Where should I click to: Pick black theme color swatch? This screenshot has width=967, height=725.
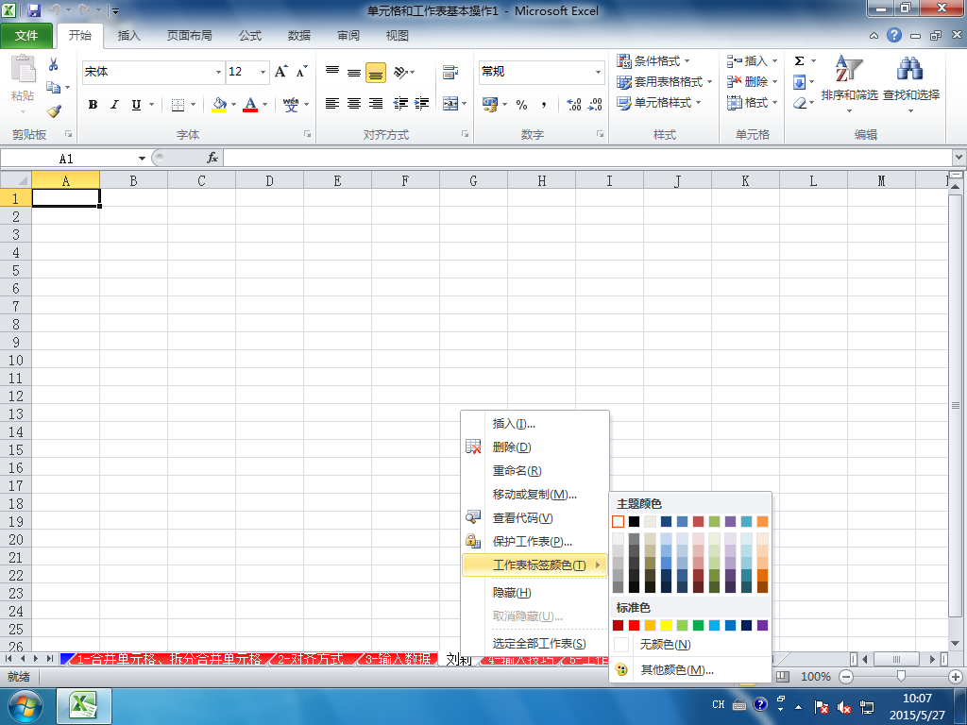pos(634,521)
